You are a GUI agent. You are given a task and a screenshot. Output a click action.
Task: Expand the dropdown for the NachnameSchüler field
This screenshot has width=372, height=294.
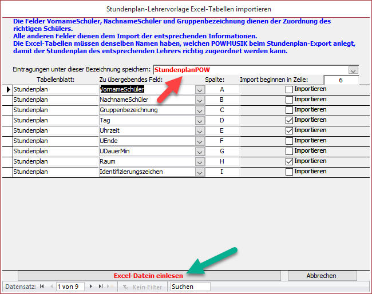199,100
